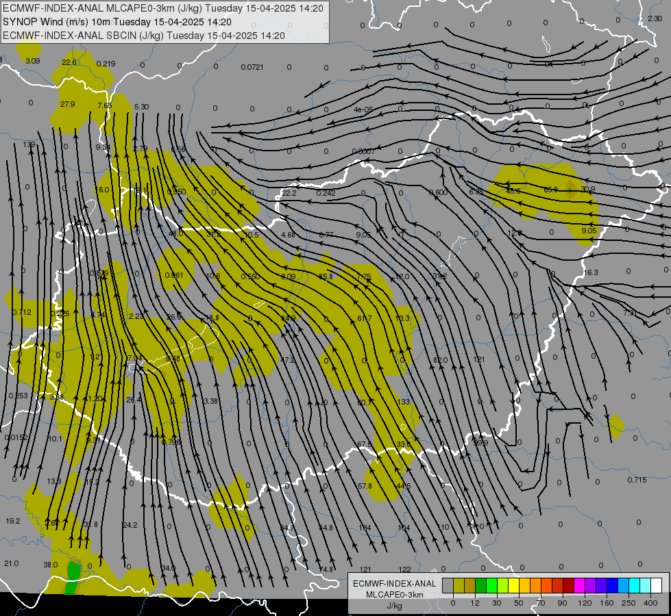Select the 24.2 grid value

130,524
